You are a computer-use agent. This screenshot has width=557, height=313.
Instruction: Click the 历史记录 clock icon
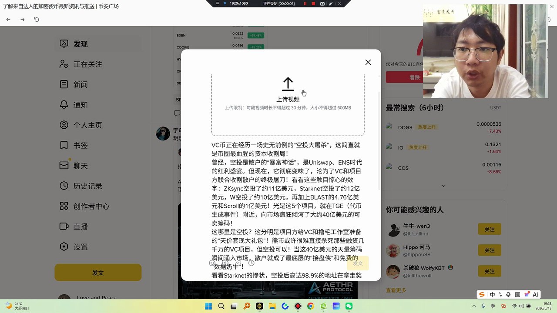pos(64,186)
